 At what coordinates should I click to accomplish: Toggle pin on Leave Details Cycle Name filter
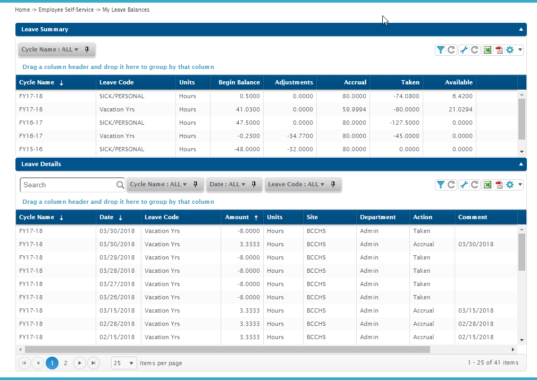tap(196, 184)
